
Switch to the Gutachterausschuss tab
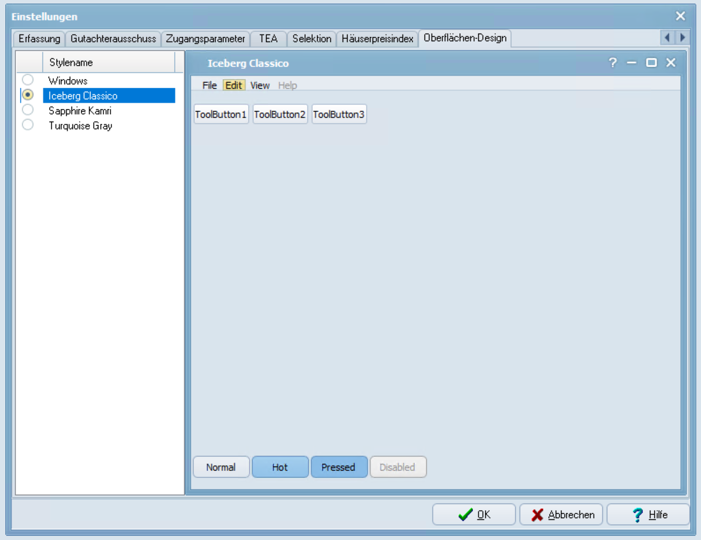(113, 39)
